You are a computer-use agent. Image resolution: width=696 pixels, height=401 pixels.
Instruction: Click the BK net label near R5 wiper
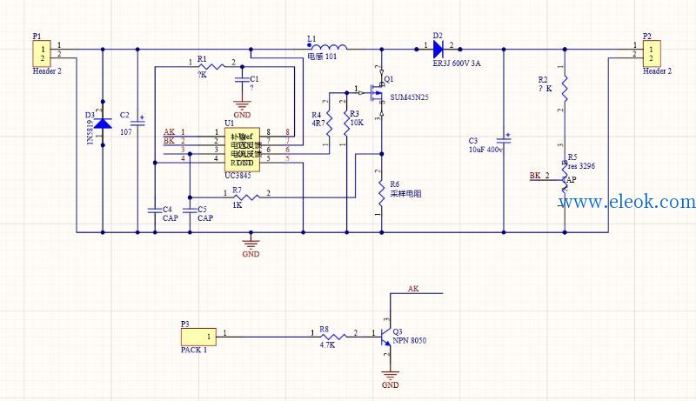(535, 175)
